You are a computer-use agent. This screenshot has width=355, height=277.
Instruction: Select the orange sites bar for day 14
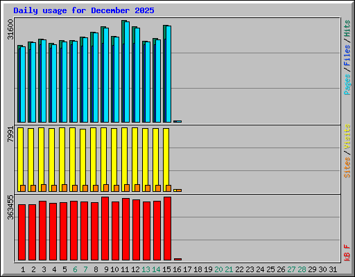[x=158, y=188]
